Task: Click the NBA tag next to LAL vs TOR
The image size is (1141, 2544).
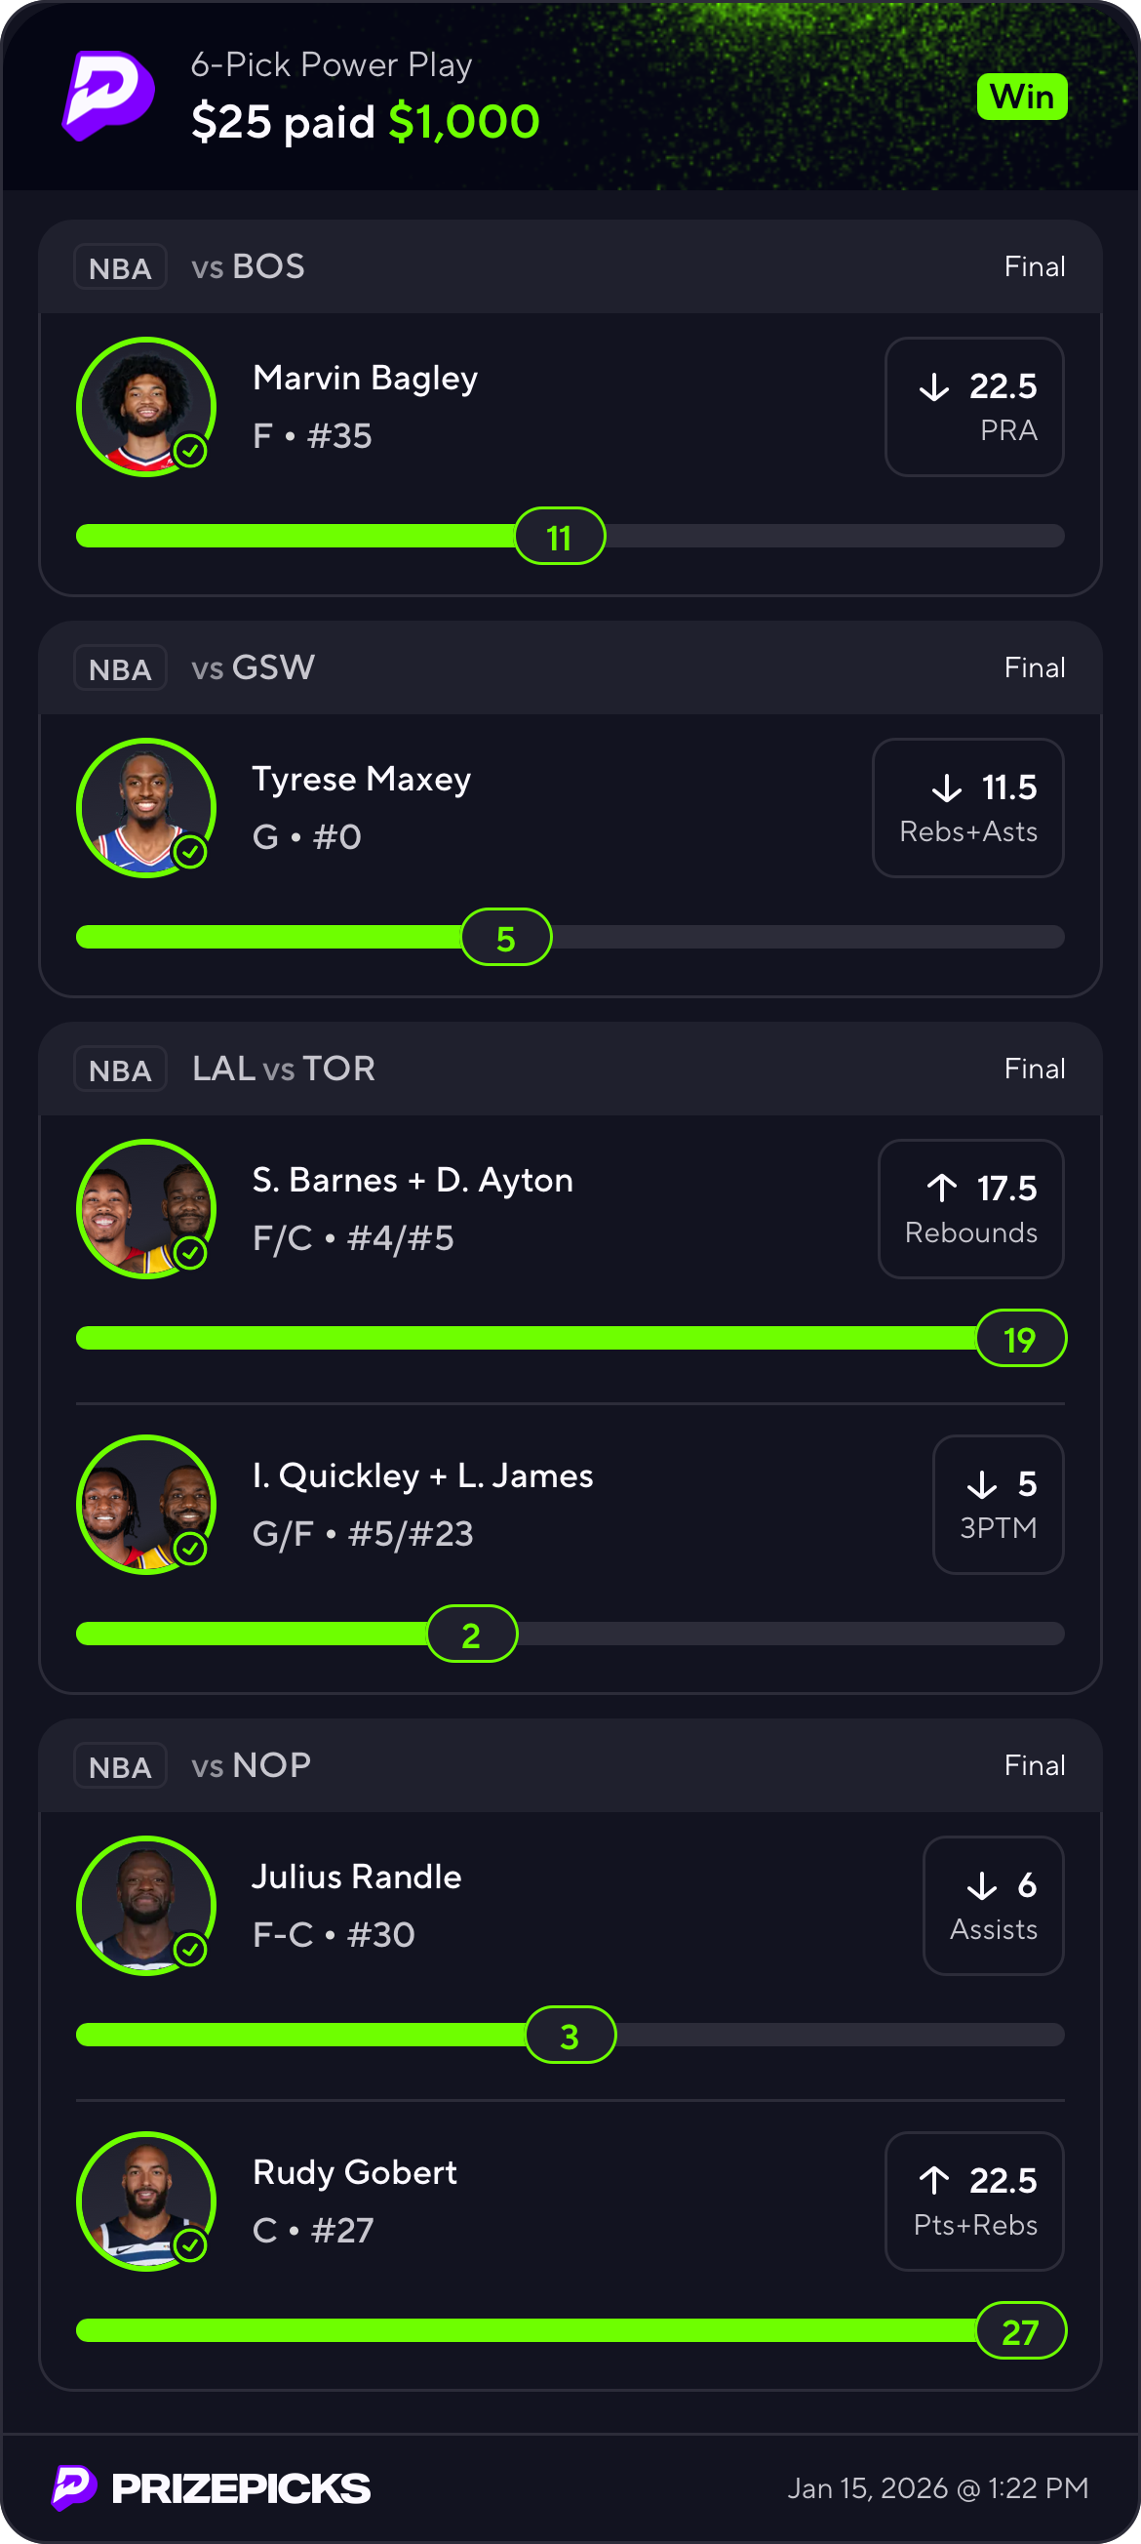Action: pos(120,1070)
